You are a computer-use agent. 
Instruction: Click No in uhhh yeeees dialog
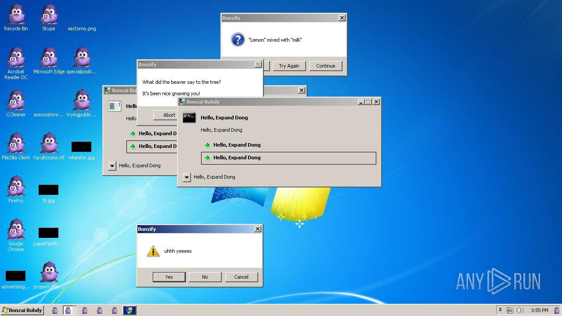(x=205, y=277)
